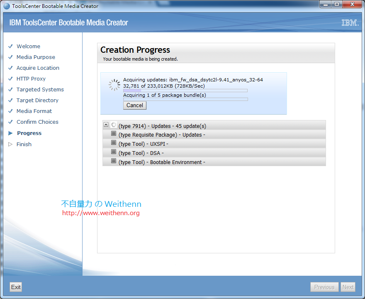Click the Exit button

pyautogui.click(x=16, y=287)
